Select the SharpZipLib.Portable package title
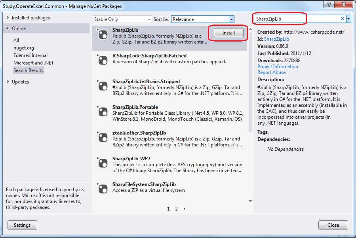Viewport: 356px width, 239px height. [x=135, y=107]
